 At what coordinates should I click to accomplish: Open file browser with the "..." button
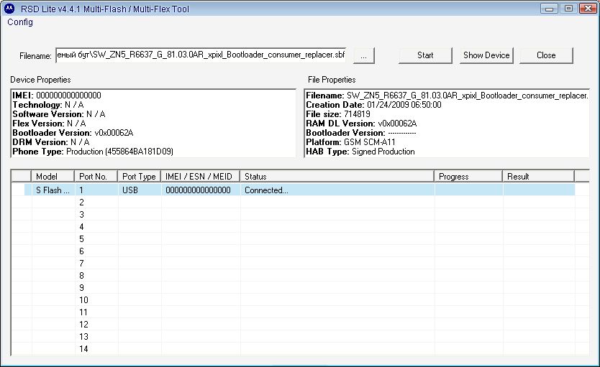click(x=363, y=56)
